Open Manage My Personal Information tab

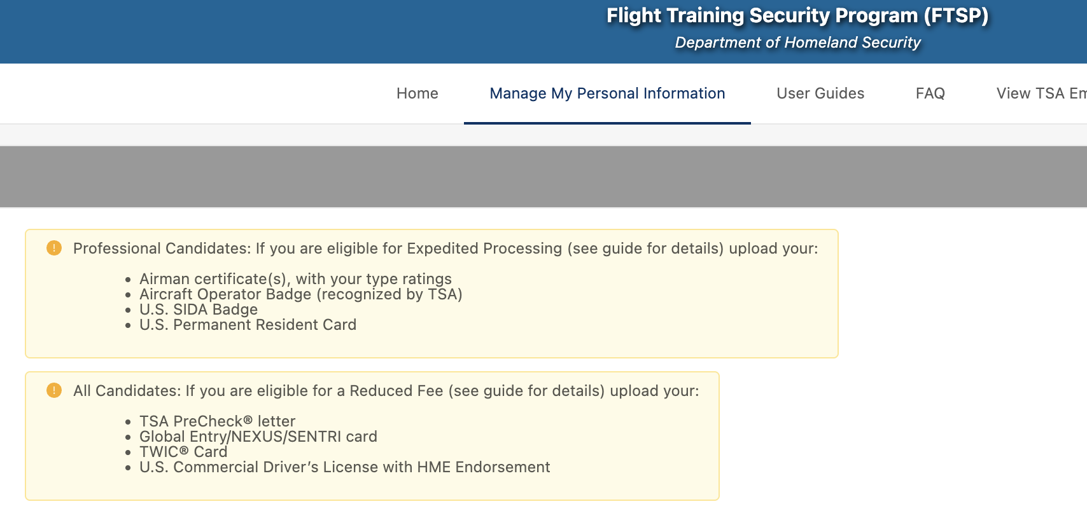click(607, 93)
